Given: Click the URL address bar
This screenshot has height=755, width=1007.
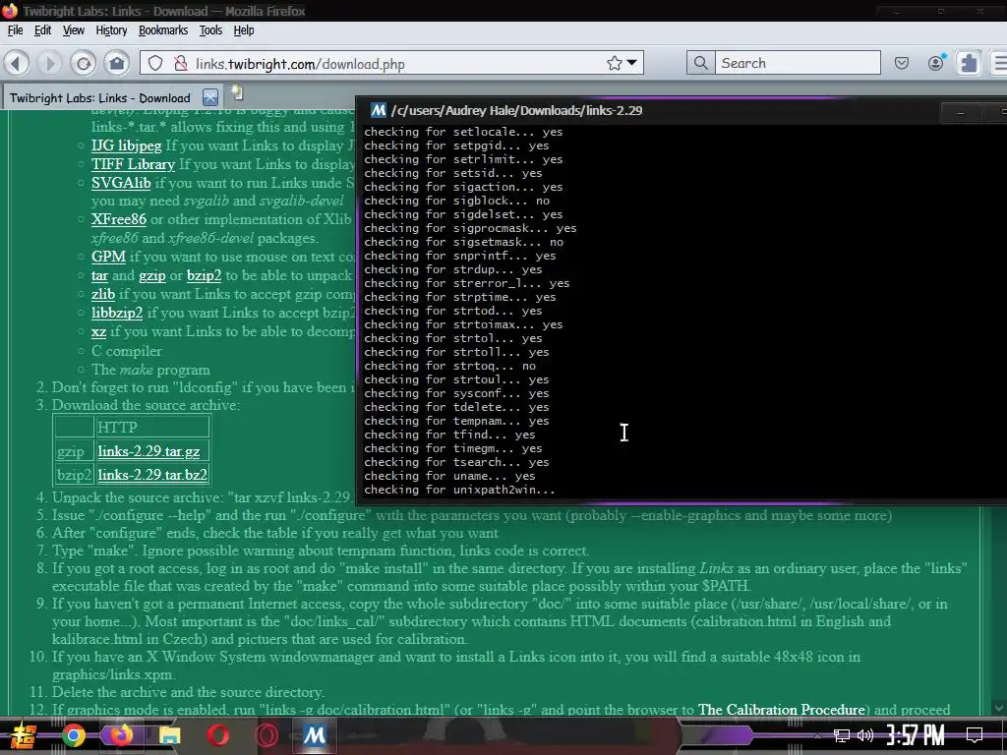Looking at the screenshot, I should 391,63.
